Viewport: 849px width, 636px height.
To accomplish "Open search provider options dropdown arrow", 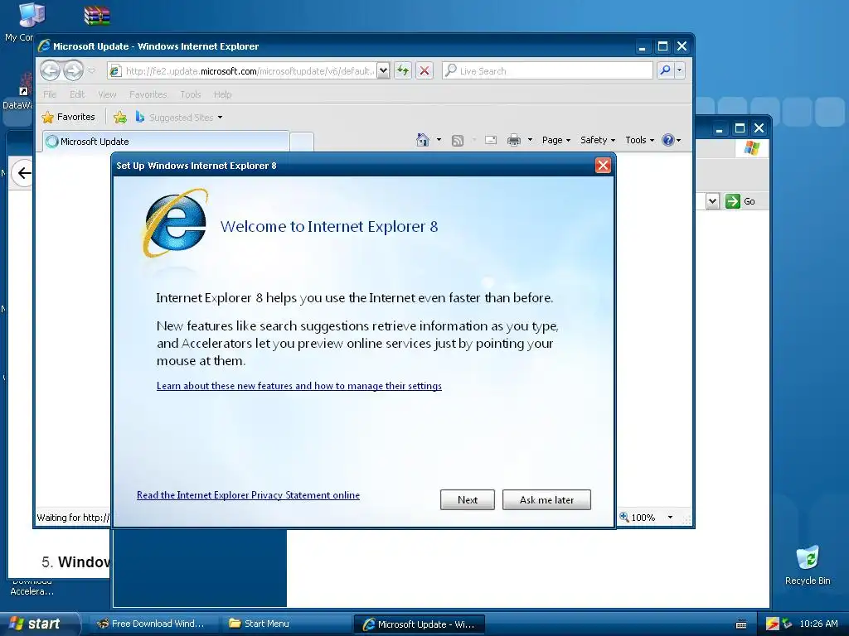I will click(680, 70).
